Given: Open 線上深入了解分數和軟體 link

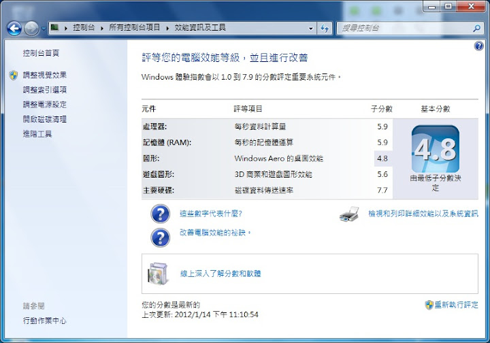Looking at the screenshot, I should (220, 274).
